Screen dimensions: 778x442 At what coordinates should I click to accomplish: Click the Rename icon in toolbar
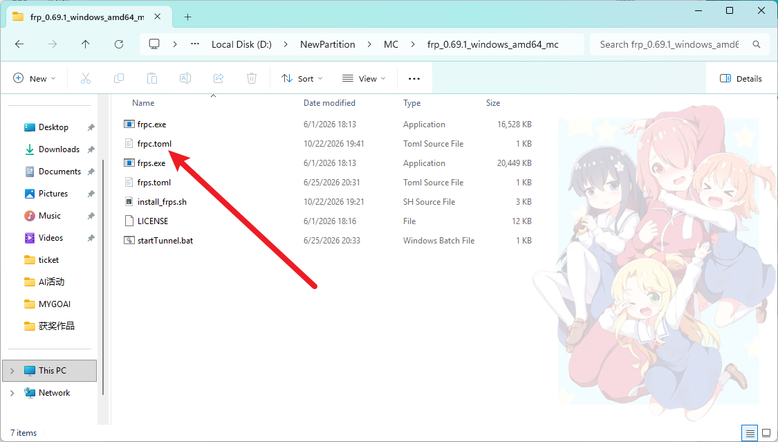(x=185, y=78)
